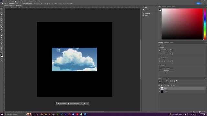Switch to the Adjustments tab
This screenshot has width=207, height=116.
166,43
